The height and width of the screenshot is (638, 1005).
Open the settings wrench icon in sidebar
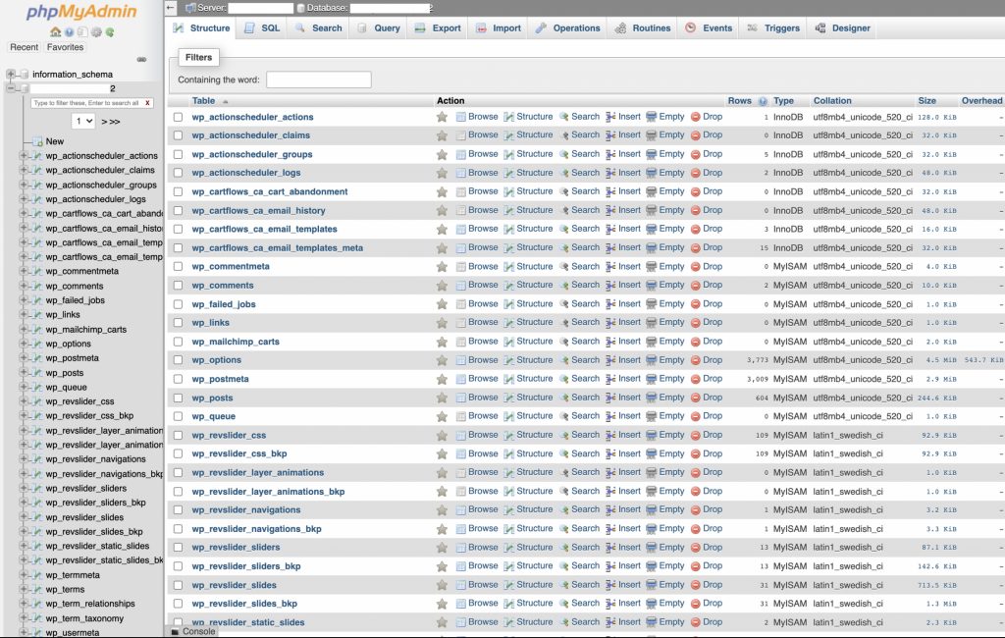click(98, 32)
